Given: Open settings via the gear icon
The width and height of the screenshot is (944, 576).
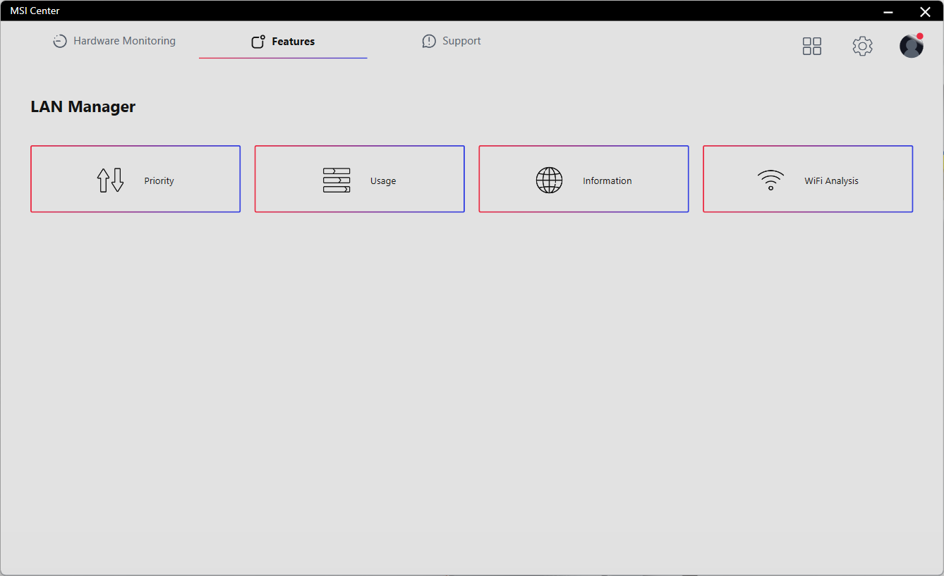Looking at the screenshot, I should (x=862, y=47).
